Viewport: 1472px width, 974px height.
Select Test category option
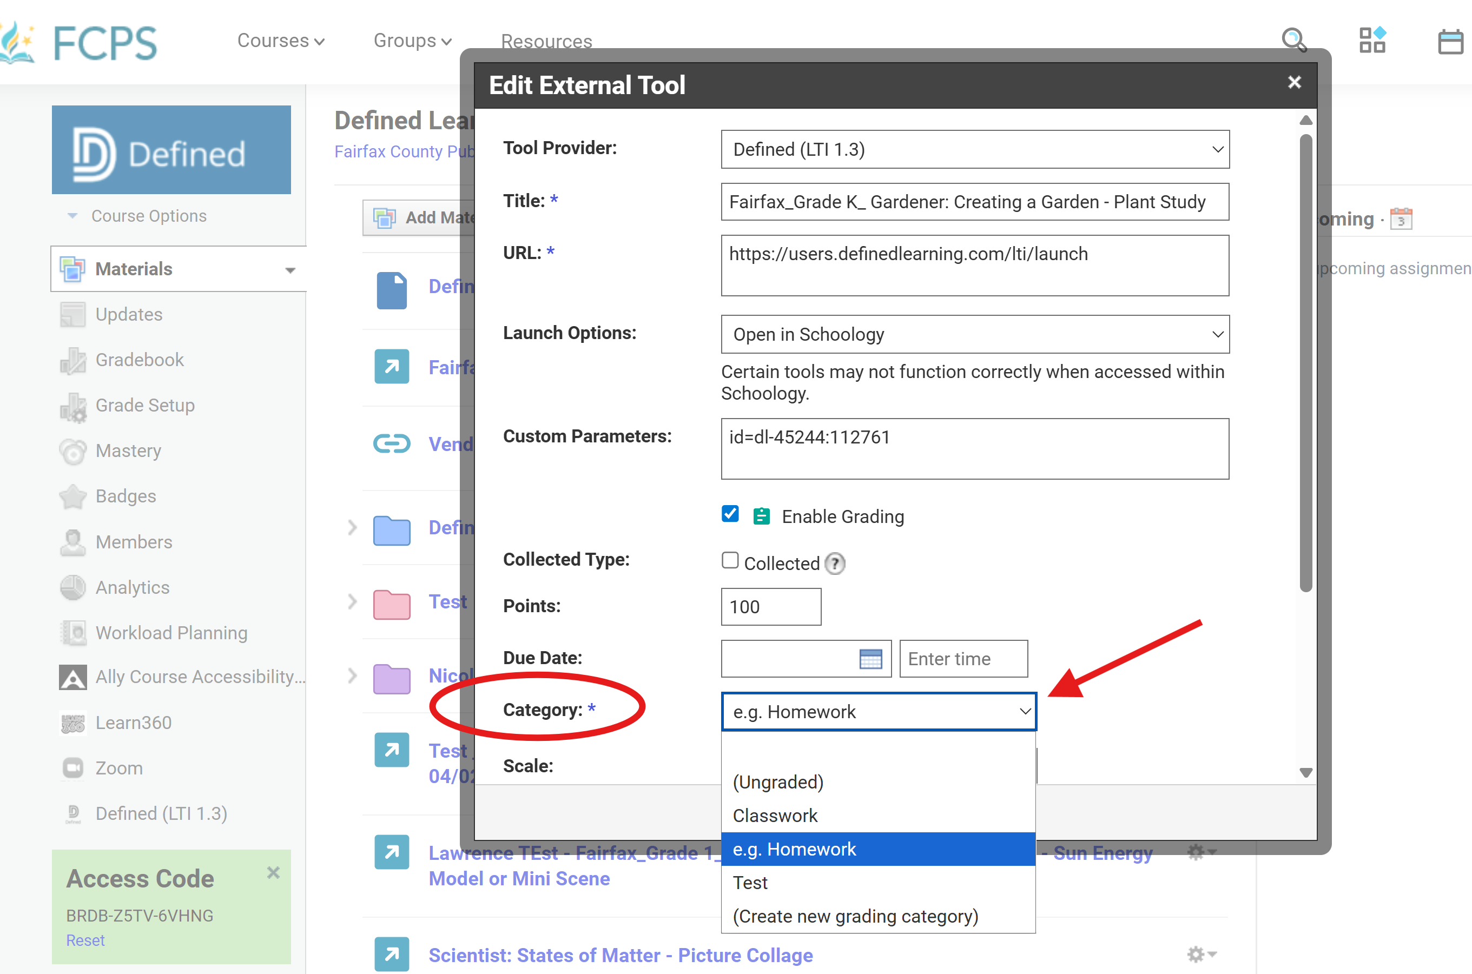(x=878, y=883)
